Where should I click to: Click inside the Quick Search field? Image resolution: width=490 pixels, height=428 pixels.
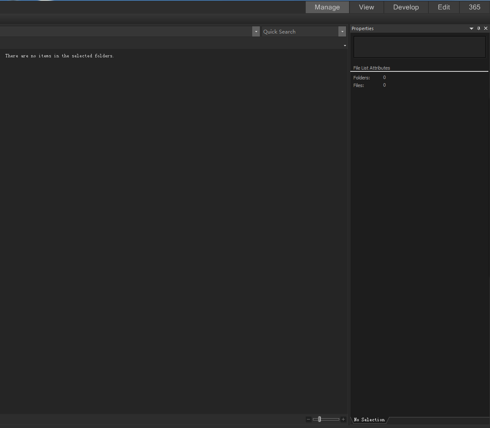(297, 31)
